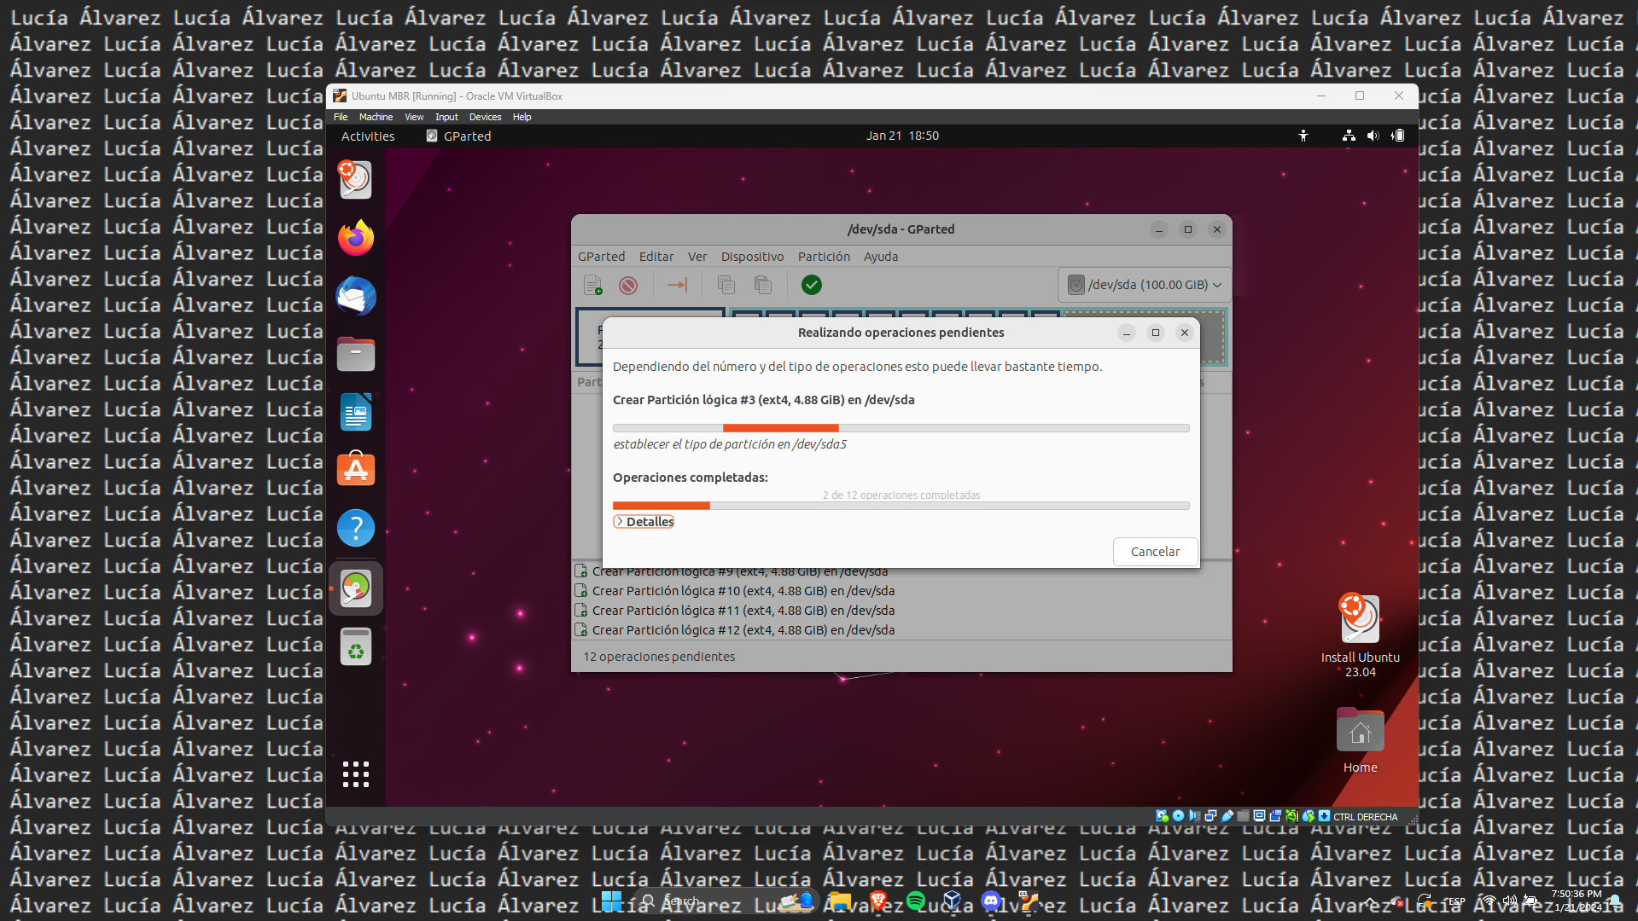Click the Activities button
The image size is (1638, 921).
point(368,136)
